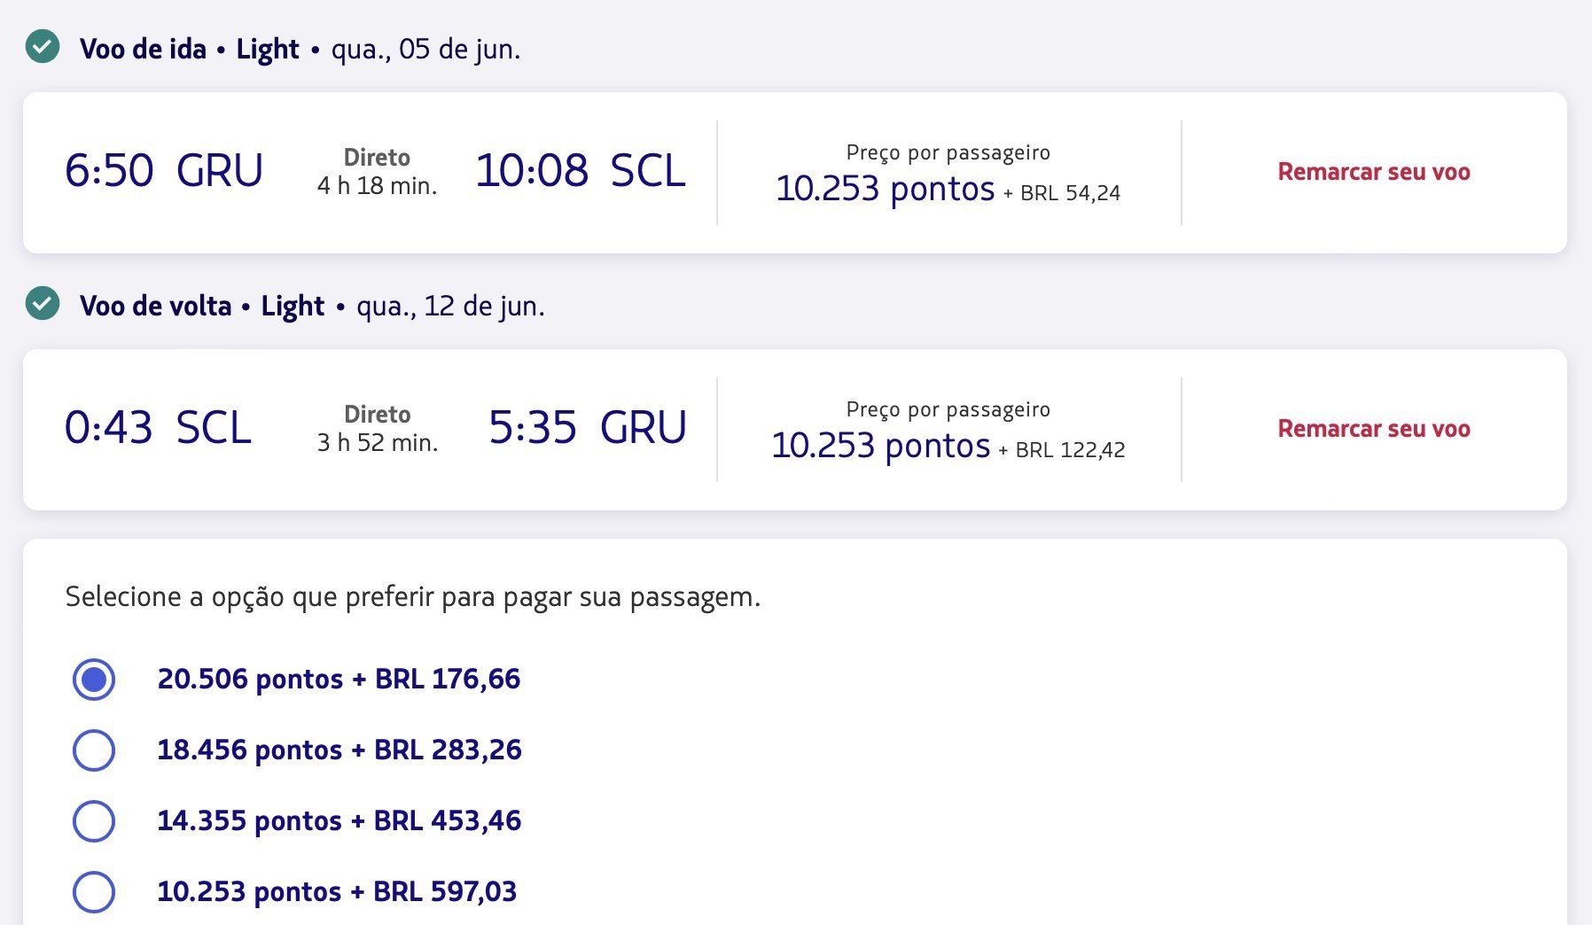
Task: Click the 0:43 SCL departure time
Action: [159, 428]
